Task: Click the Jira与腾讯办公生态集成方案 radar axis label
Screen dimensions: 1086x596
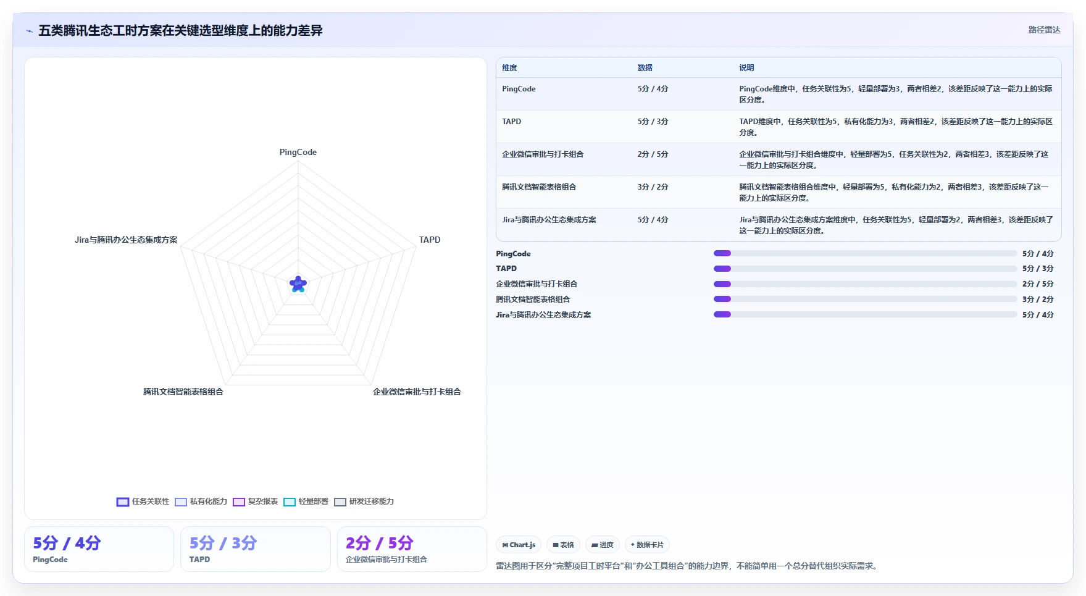Action: [x=126, y=240]
